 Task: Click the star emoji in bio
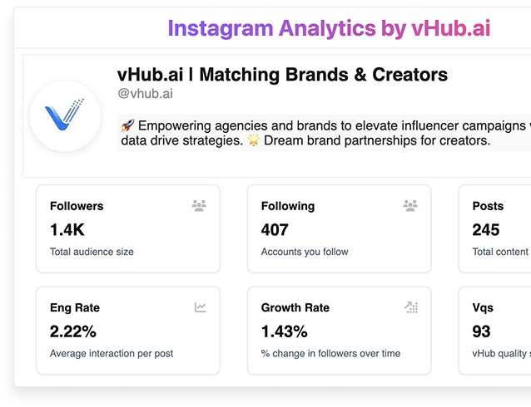pyautogui.click(x=253, y=140)
